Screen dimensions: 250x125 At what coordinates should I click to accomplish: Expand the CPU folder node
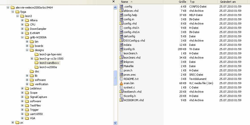click(22, 25)
